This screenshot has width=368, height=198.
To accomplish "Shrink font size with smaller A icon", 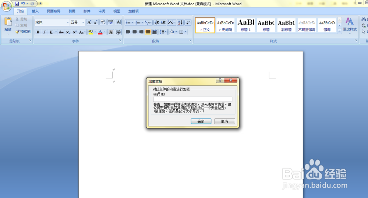I will tap(96, 22).
